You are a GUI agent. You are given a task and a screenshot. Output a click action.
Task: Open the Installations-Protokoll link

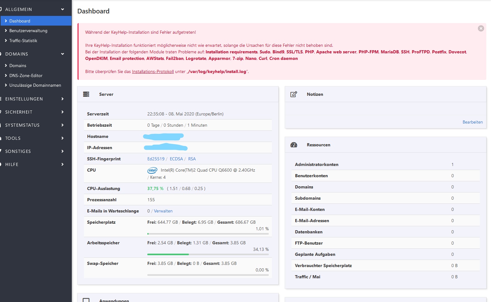(x=153, y=71)
